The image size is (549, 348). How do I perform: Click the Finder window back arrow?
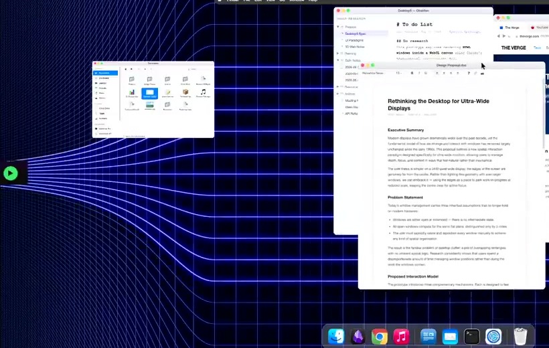[126, 69]
